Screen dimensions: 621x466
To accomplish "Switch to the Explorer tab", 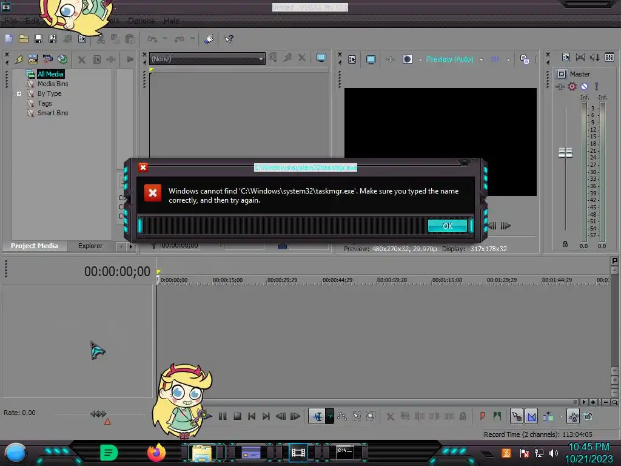I will 90,246.
